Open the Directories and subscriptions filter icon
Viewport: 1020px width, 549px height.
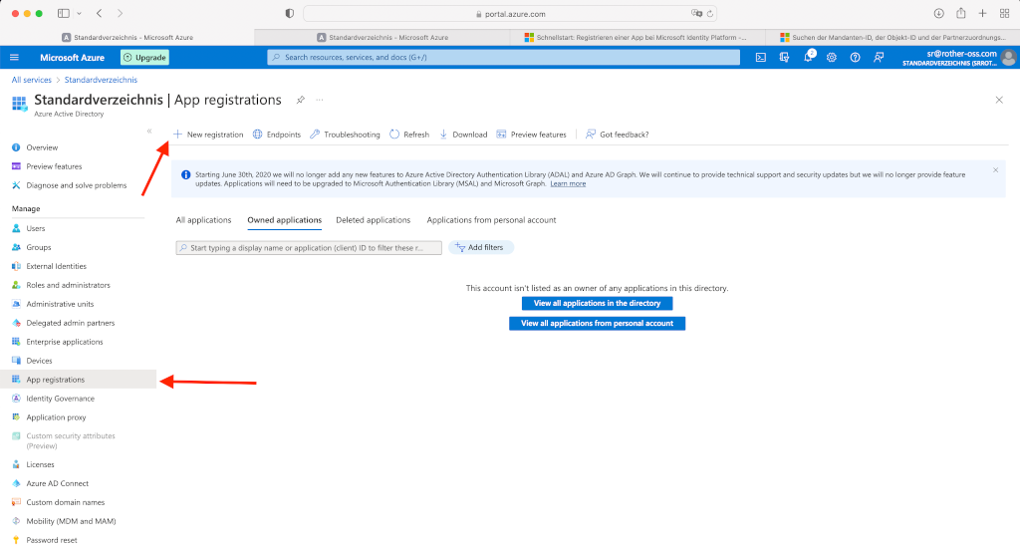pyautogui.click(x=785, y=57)
